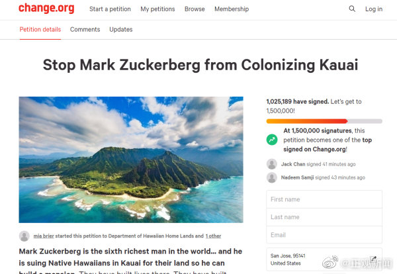The height and width of the screenshot is (274, 397).
Task: Open the Updates tab
Action: tap(120, 30)
